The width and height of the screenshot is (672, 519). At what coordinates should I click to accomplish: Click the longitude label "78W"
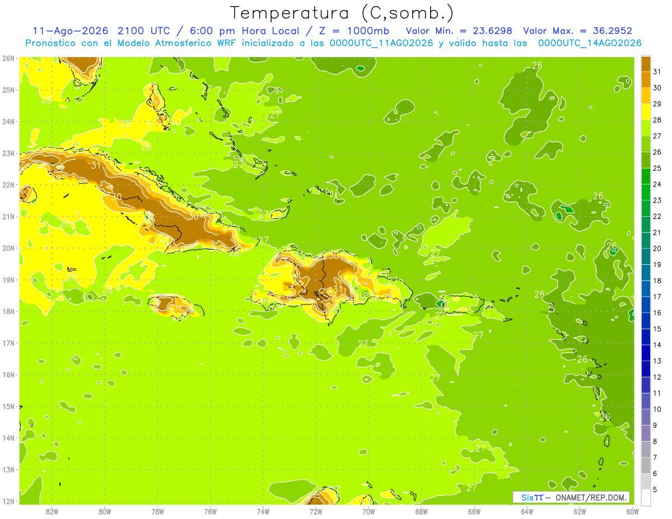[157, 511]
